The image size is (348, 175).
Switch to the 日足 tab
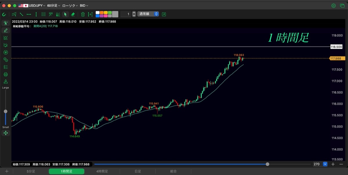(138, 171)
